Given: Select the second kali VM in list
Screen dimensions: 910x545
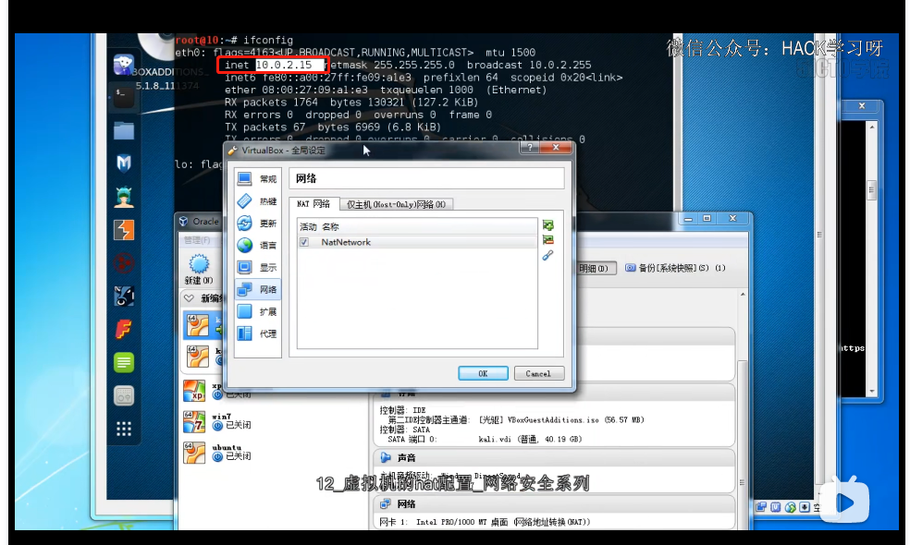Looking at the screenshot, I should (203, 356).
